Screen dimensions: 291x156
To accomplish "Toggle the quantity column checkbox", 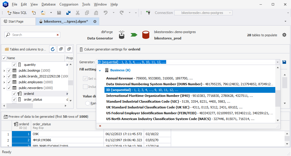I will pyautogui.click(x=14, y=65).
